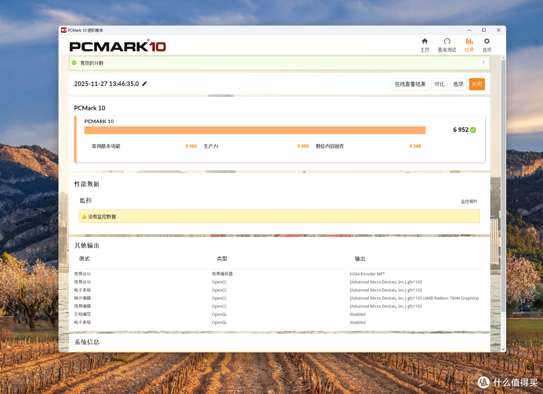The height and width of the screenshot is (394, 543).
Task: Click the PCMark 10 section heading above card
Action: [89, 108]
